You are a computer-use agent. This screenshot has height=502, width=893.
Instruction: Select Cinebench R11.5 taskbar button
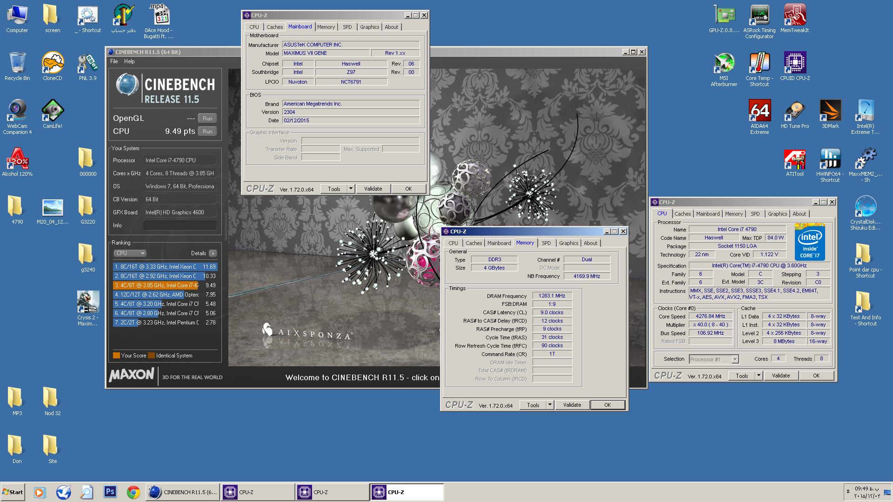click(x=182, y=492)
